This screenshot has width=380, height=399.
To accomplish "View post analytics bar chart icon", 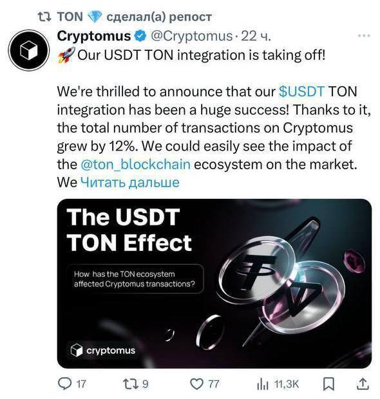I will pyautogui.click(x=263, y=384).
